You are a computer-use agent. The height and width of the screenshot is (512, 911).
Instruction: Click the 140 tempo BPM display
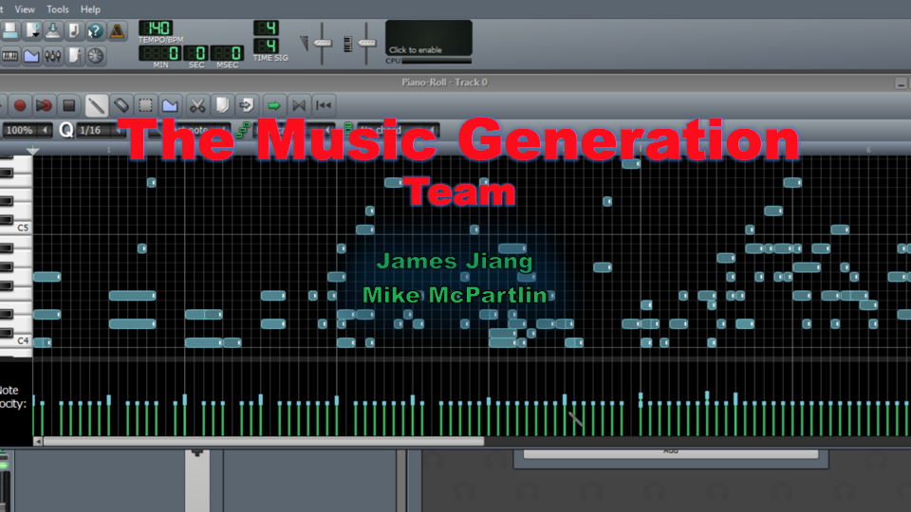[x=156, y=27]
